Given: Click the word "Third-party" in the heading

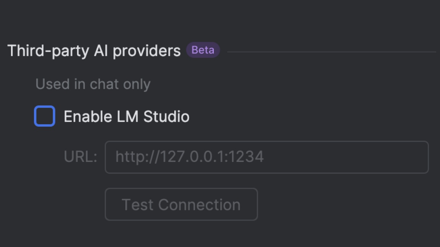Looking at the screenshot, I should tap(48, 51).
